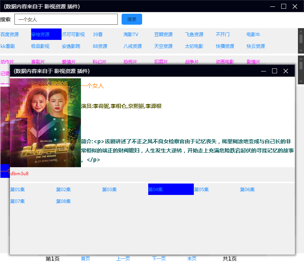Screen dimensions: 304x266
Task: Open the 一个女人 title link
Action: (93, 86)
